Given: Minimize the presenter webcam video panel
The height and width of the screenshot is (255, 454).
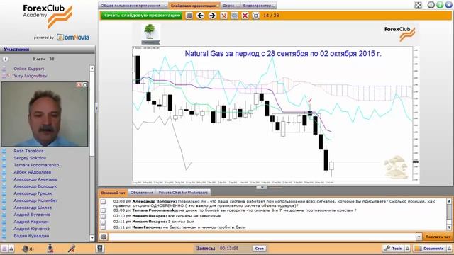Looking at the screenshot, I should tap(85, 84).
